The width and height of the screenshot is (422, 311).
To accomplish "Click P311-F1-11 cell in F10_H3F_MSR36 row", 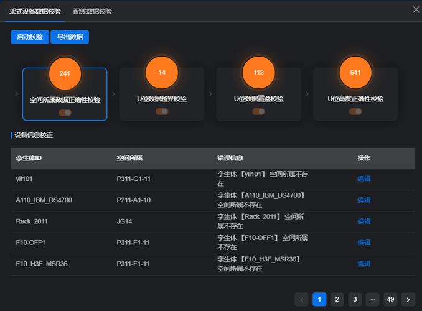I will 133,264.
